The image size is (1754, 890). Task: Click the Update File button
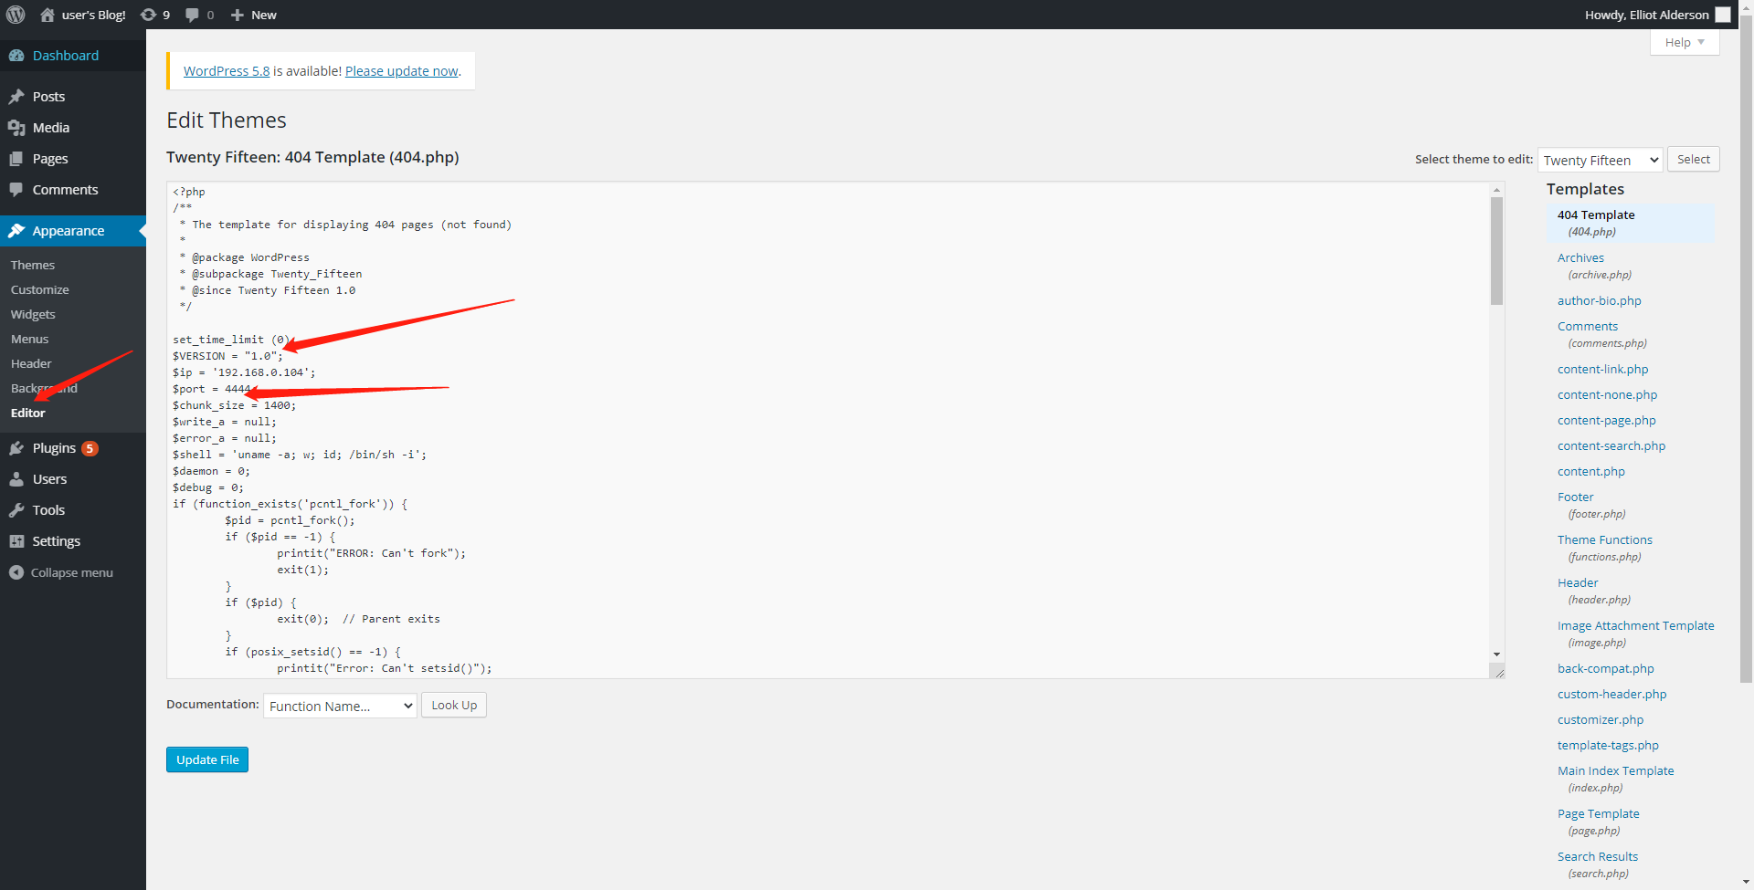(x=207, y=759)
